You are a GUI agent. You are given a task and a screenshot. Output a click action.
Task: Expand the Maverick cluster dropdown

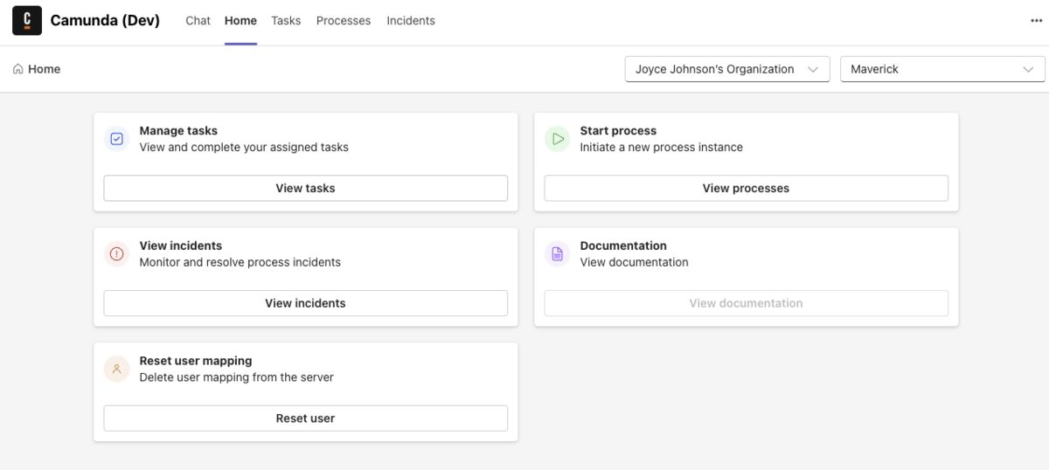[x=942, y=69]
